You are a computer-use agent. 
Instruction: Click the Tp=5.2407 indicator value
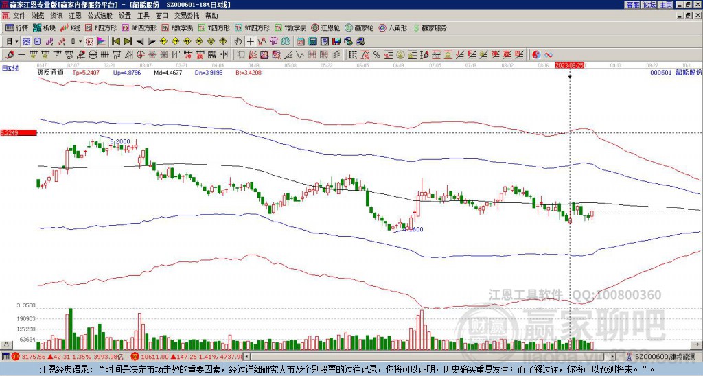[86, 73]
